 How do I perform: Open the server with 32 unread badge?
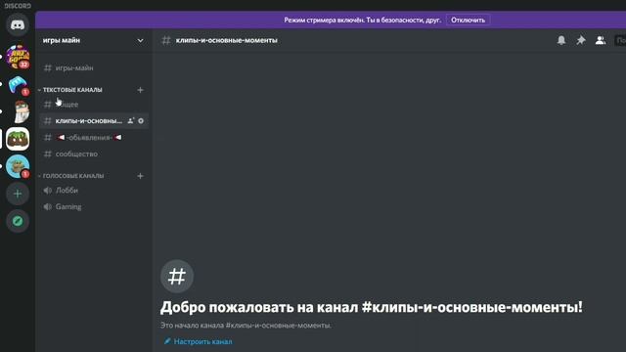[18, 57]
